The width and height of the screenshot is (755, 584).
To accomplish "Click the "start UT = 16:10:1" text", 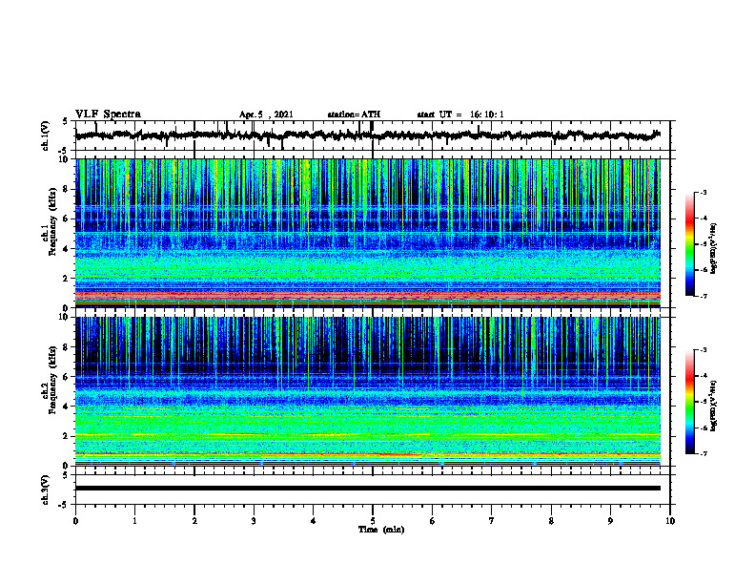I will pos(460,115).
